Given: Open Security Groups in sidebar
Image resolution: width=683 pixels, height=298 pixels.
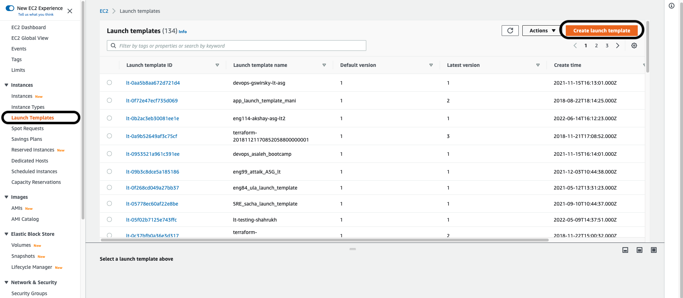Looking at the screenshot, I should coord(29,293).
